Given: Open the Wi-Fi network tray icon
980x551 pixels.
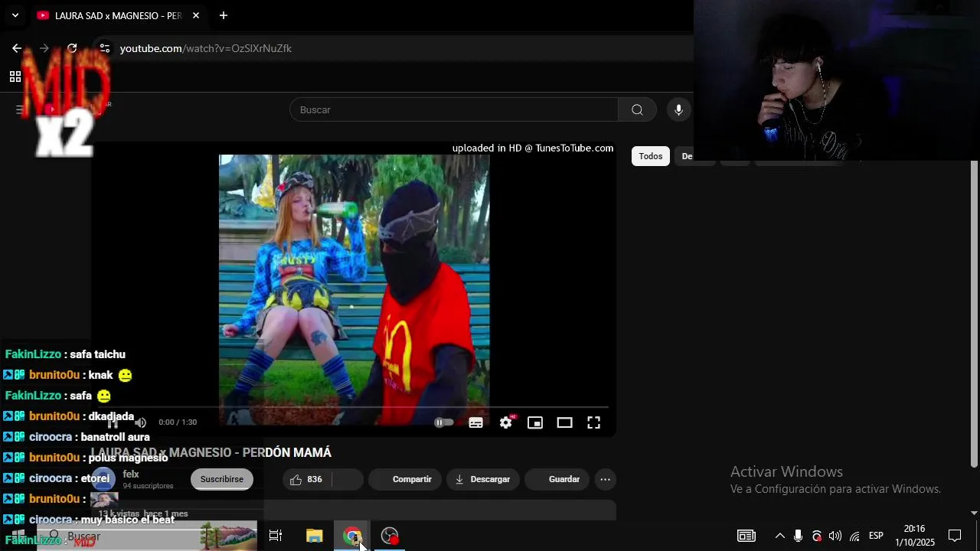Looking at the screenshot, I should click(x=854, y=536).
